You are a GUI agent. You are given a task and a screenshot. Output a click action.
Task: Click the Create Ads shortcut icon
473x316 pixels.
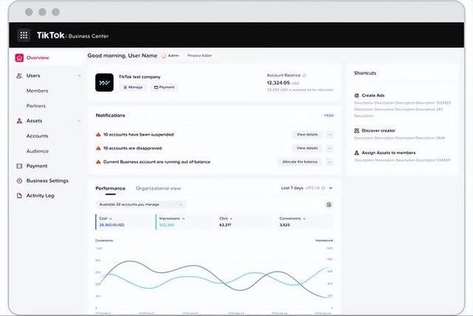(x=357, y=95)
